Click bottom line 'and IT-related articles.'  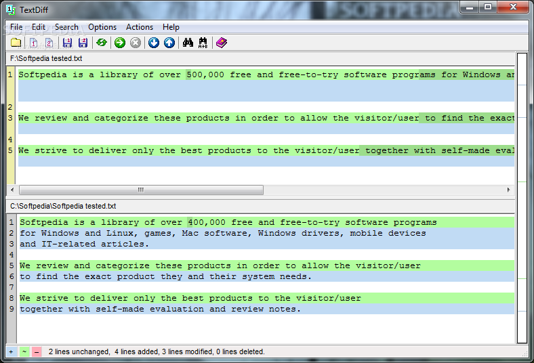(x=266, y=244)
